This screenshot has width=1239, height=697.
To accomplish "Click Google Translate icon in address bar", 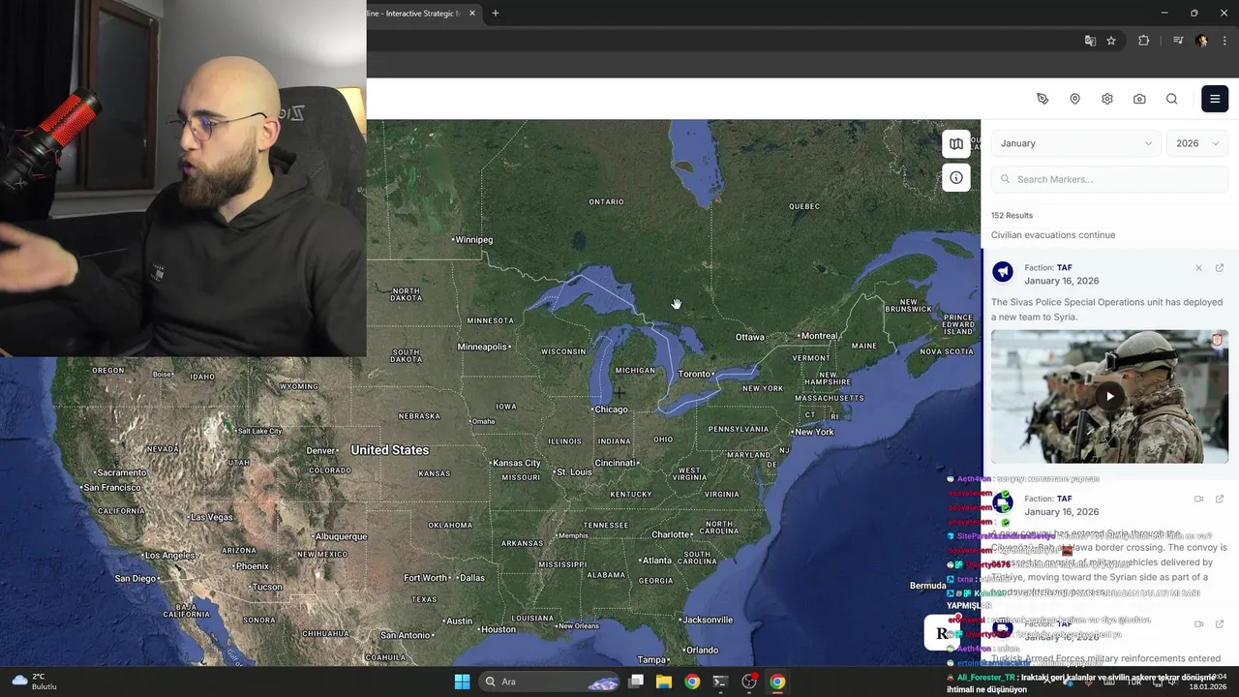I will pos(1090,41).
